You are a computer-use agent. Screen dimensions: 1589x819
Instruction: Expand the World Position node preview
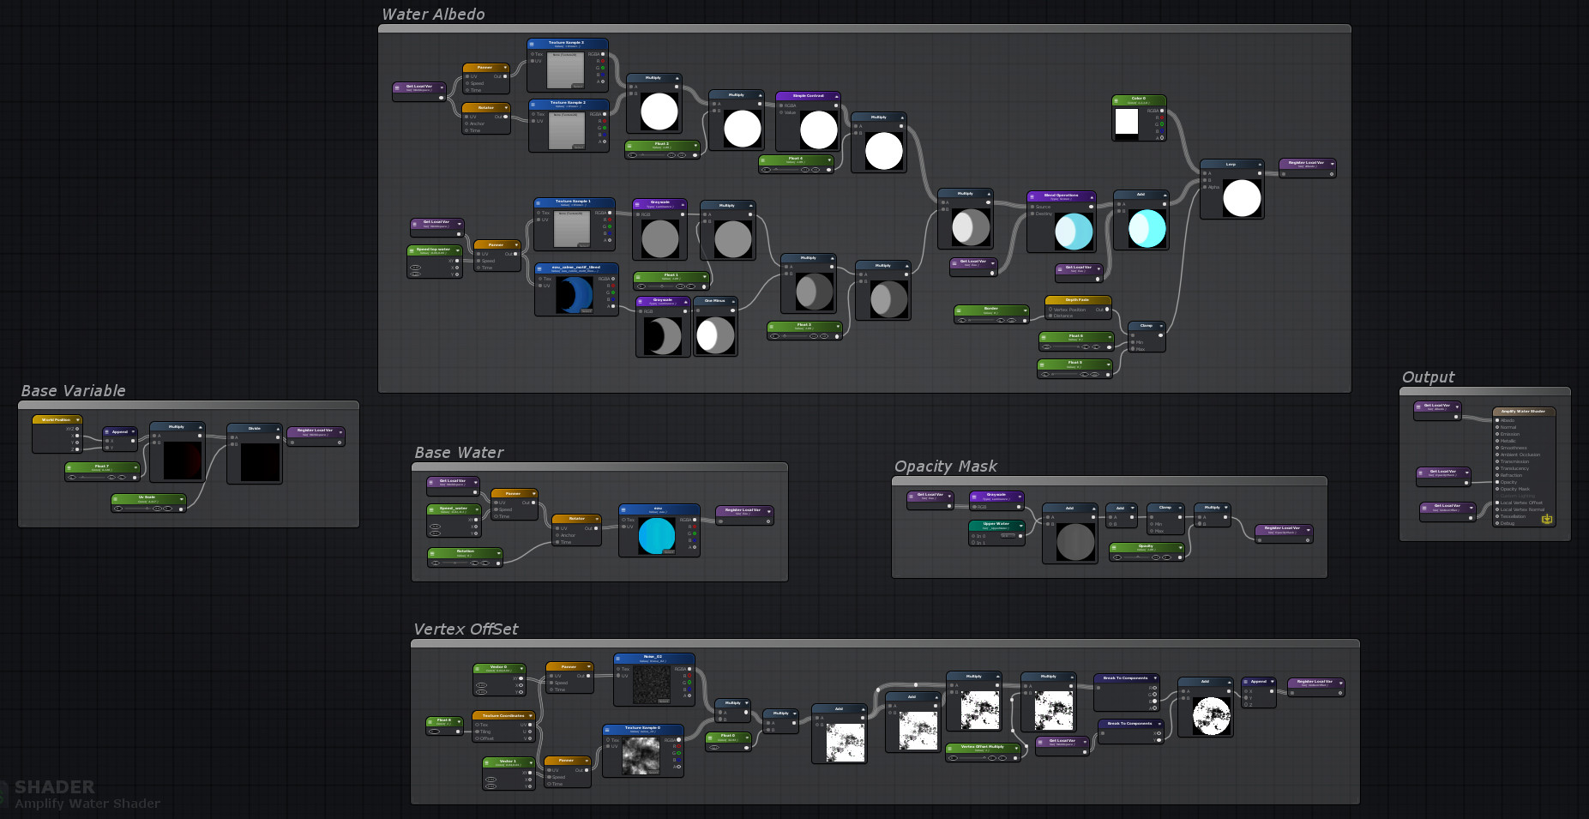tap(78, 420)
